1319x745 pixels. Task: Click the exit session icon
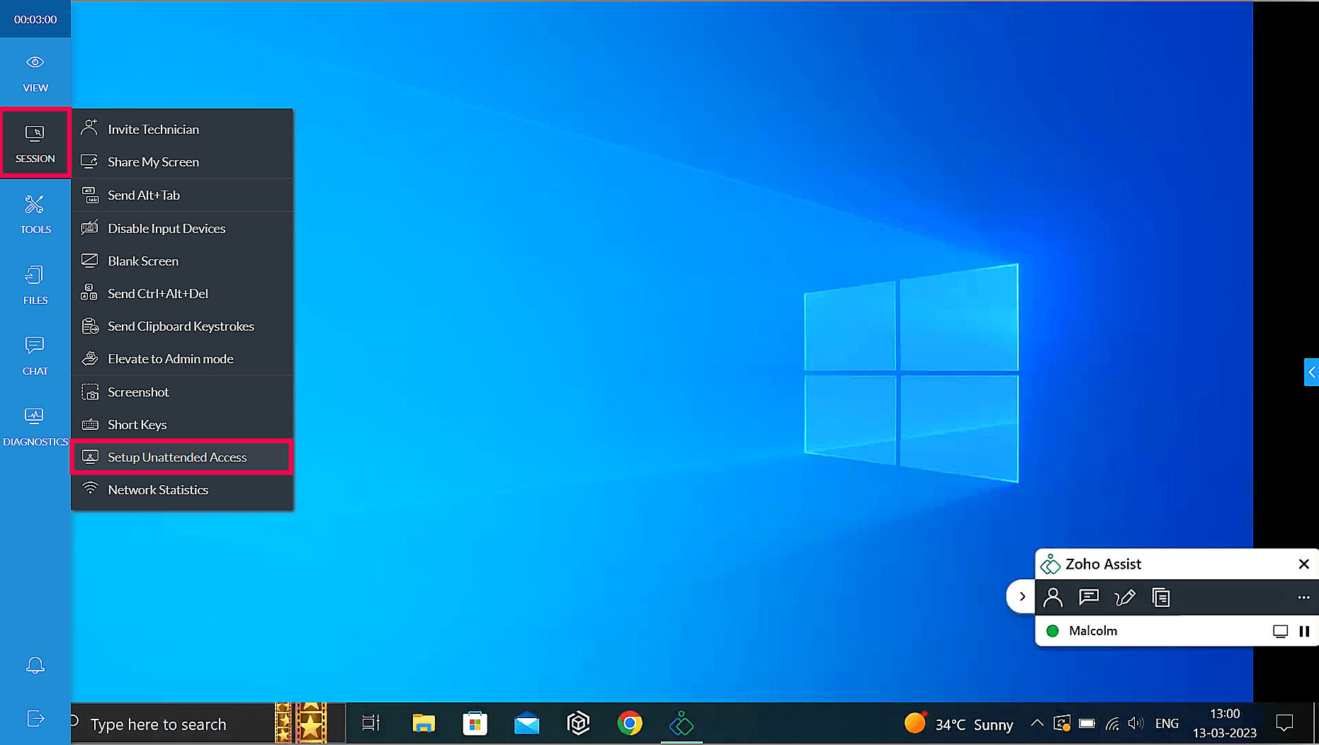[35, 719]
